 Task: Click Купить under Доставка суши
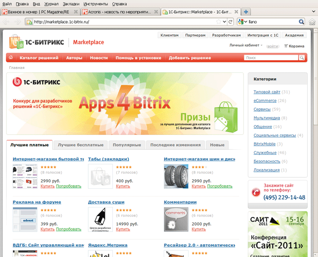point(123,230)
